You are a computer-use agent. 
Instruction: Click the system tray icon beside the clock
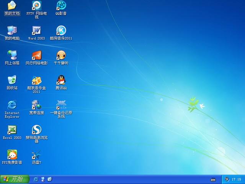coord(227,179)
